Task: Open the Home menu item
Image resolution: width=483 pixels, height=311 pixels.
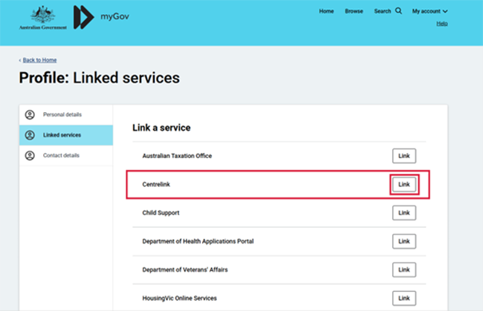Action: pos(326,11)
